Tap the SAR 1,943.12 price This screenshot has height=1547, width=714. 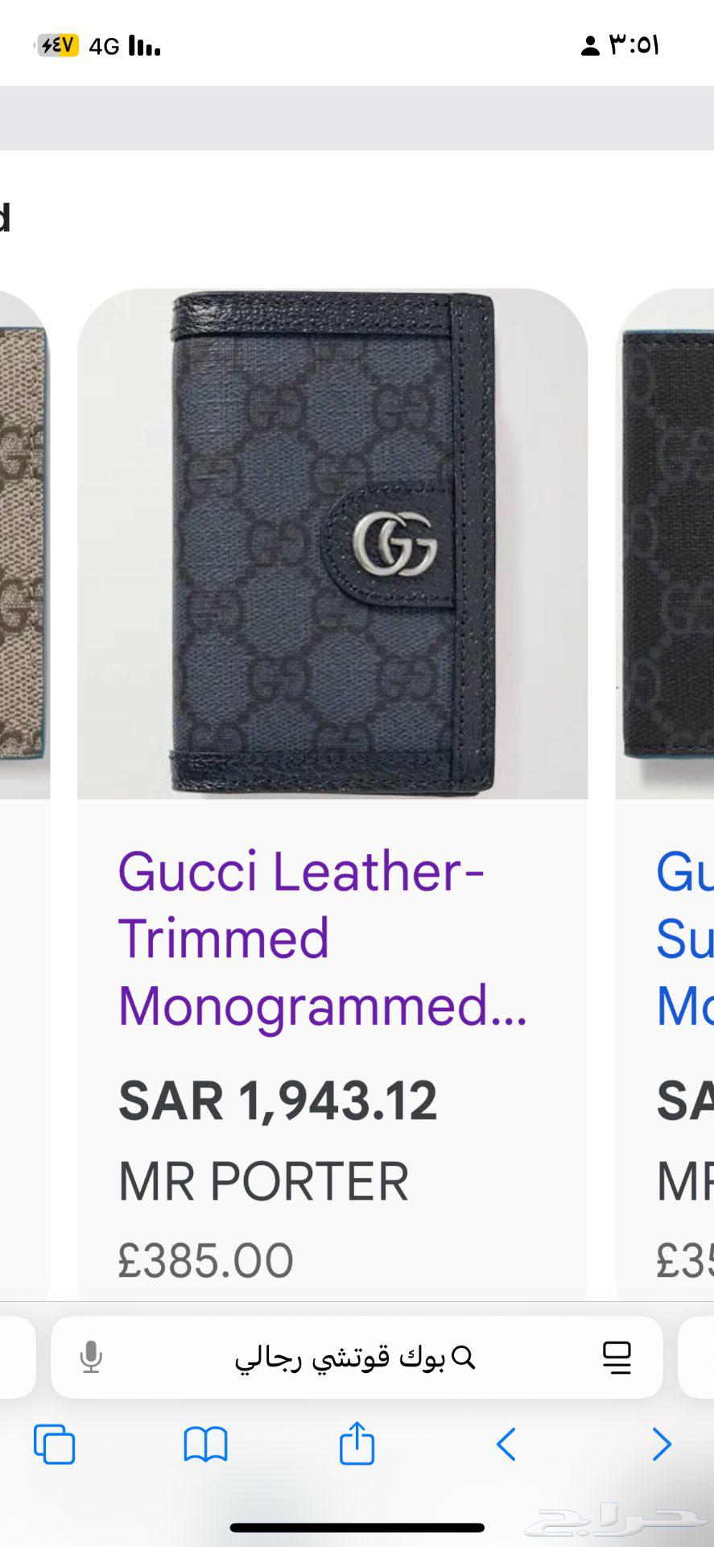tap(278, 1101)
